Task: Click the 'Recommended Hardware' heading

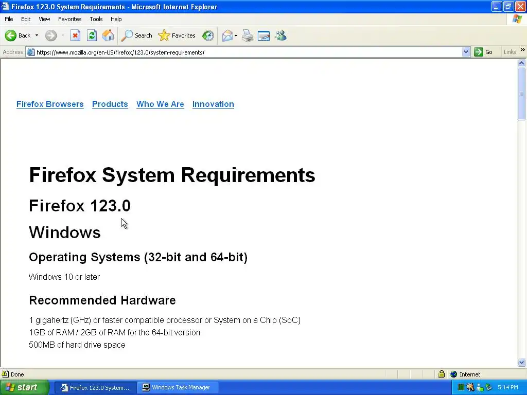Action: pos(102,300)
